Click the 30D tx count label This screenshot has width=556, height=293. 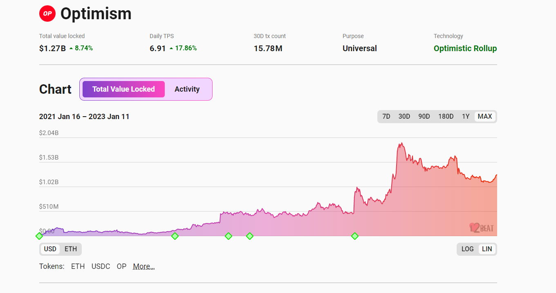tap(270, 36)
